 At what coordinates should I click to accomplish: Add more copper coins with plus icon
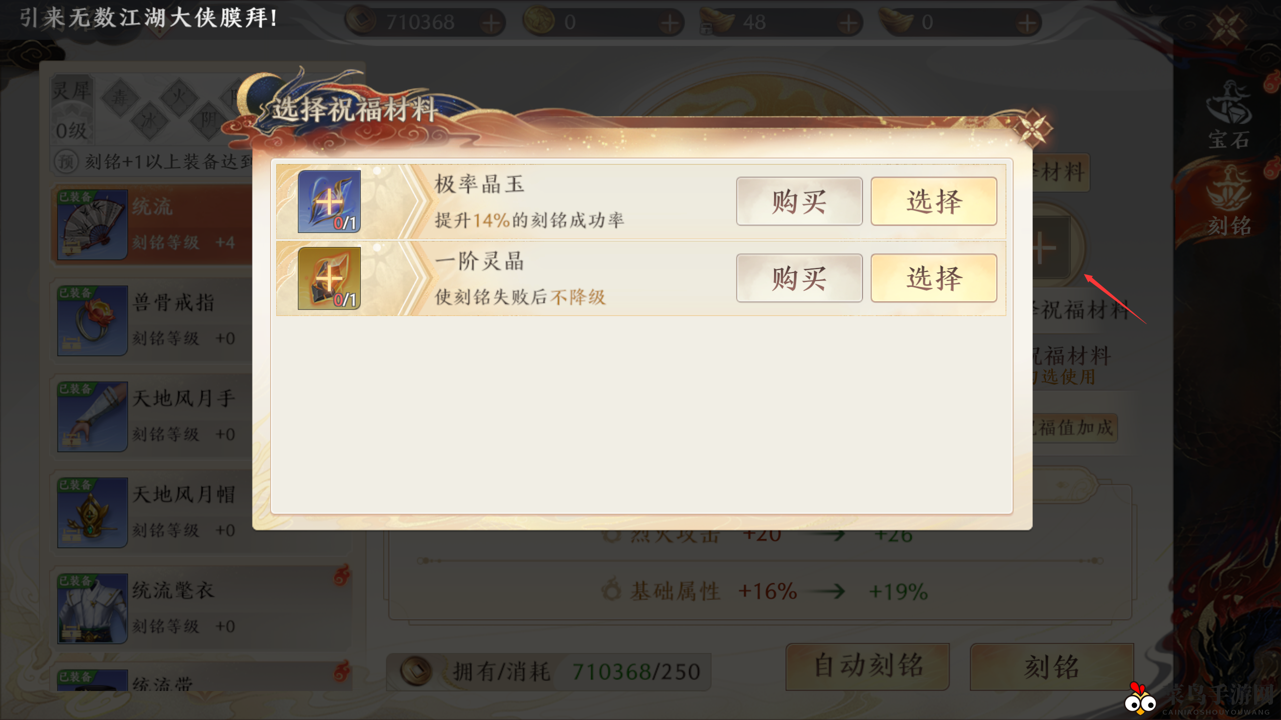491,22
